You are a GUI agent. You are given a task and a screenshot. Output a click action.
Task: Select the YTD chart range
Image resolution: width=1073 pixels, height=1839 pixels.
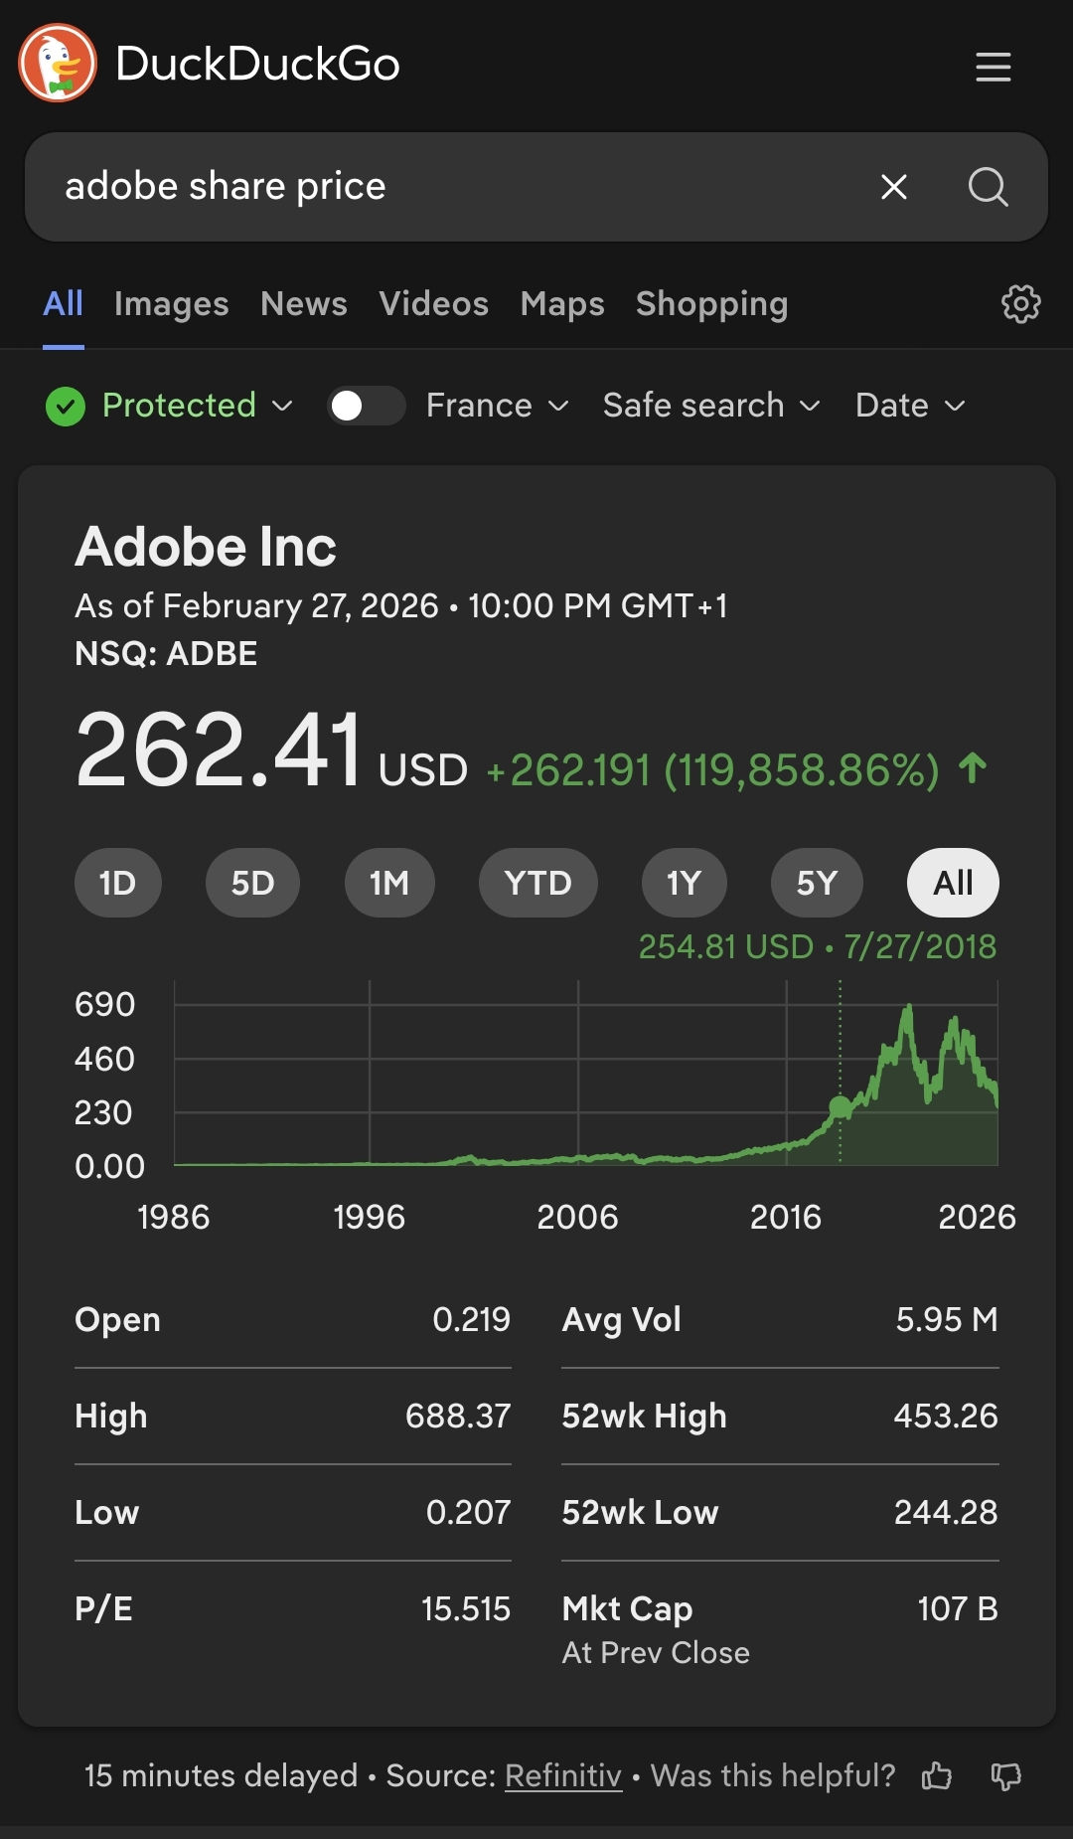pyautogui.click(x=537, y=883)
